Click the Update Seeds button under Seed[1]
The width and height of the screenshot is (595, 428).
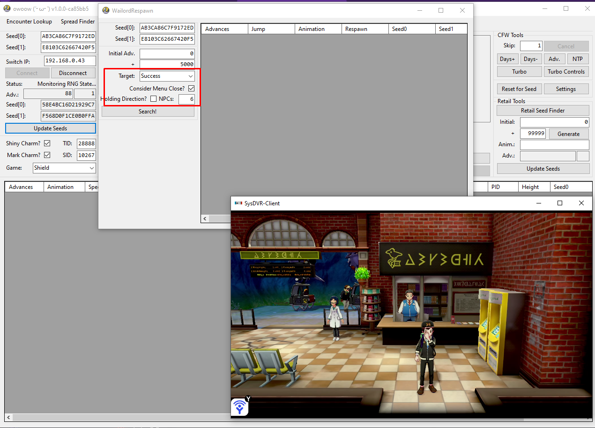pos(51,128)
